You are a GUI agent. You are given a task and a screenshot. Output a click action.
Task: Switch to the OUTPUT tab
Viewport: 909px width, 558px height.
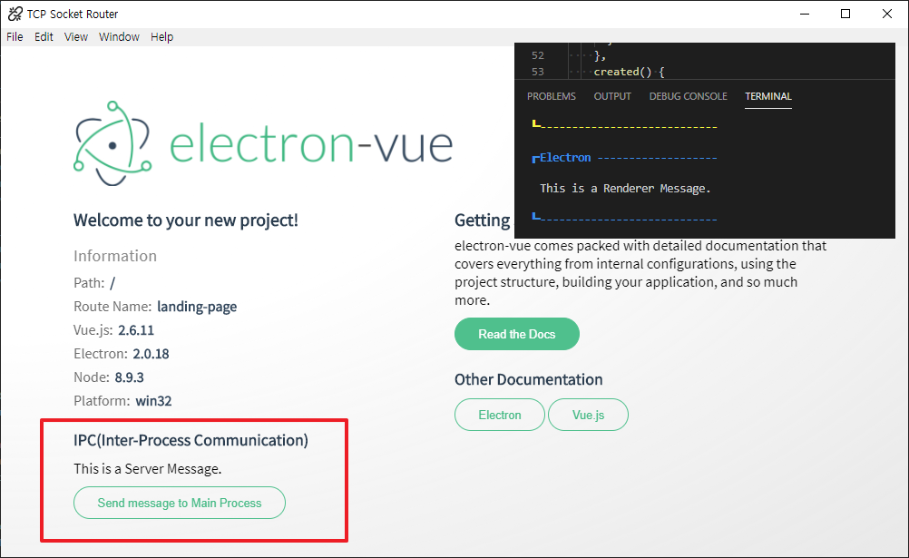612,96
